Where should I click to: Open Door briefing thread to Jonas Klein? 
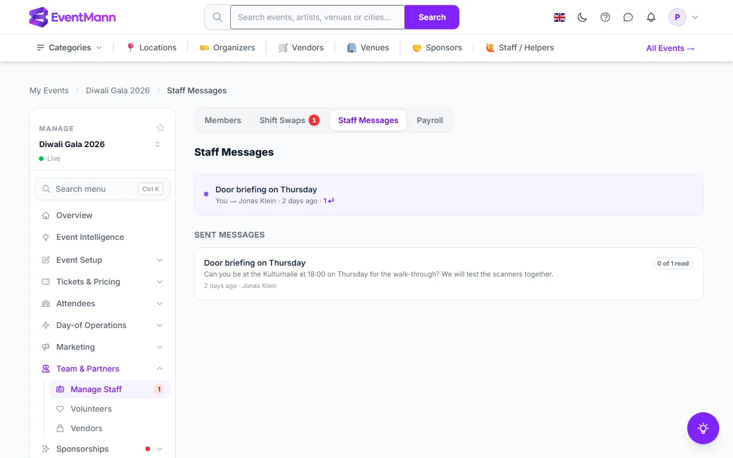(x=449, y=195)
